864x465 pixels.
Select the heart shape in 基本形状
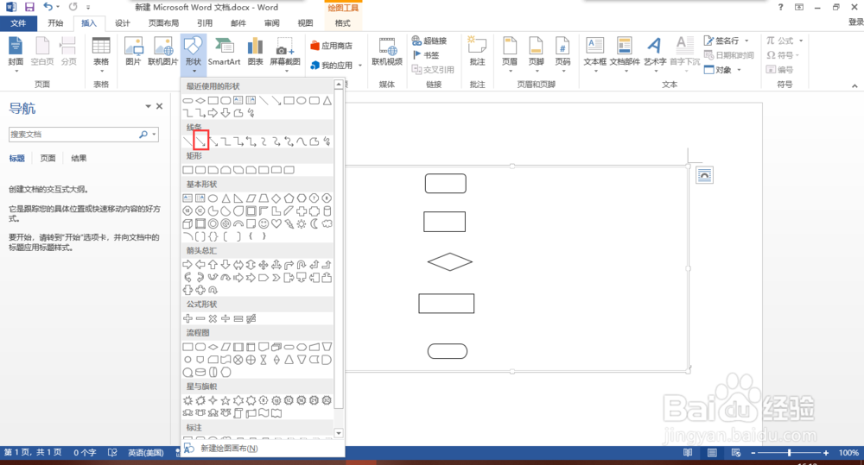tap(276, 223)
